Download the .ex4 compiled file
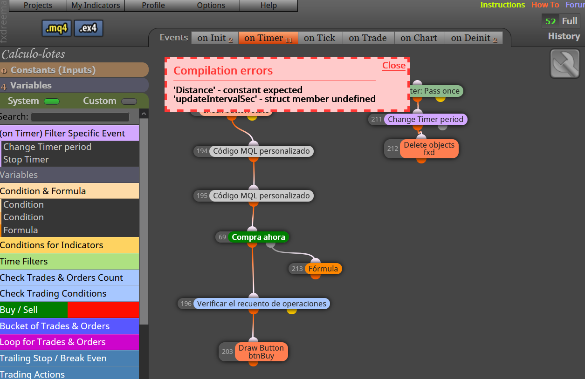 (x=88, y=28)
